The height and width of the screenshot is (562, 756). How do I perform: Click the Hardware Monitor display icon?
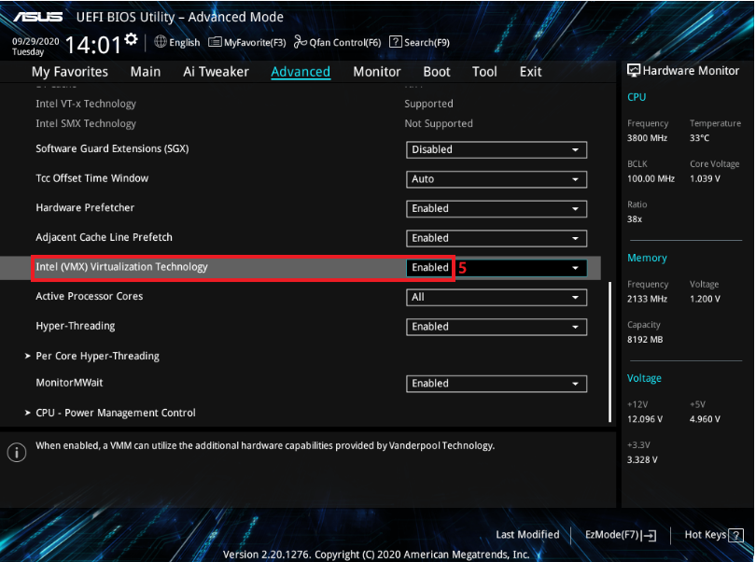(634, 71)
